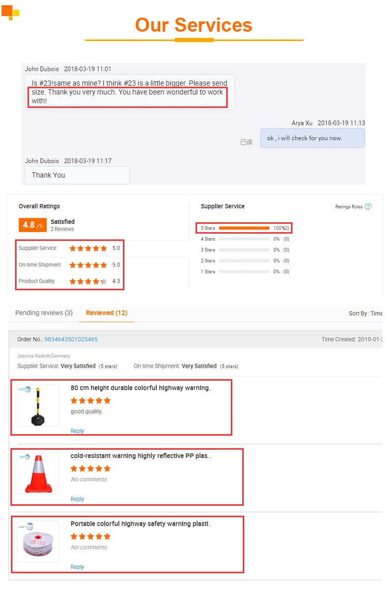The image size is (389, 592).
Task: Open the black-yellow warning post thumbnail
Action: [x=38, y=406]
